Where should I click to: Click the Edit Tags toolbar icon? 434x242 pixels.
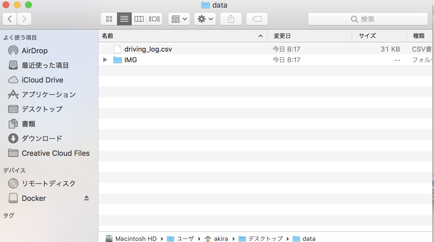point(257,19)
